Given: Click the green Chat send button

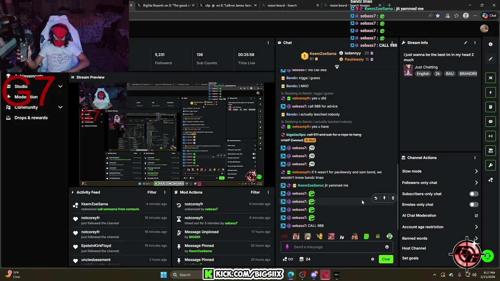Looking at the screenshot, I should coord(386,259).
